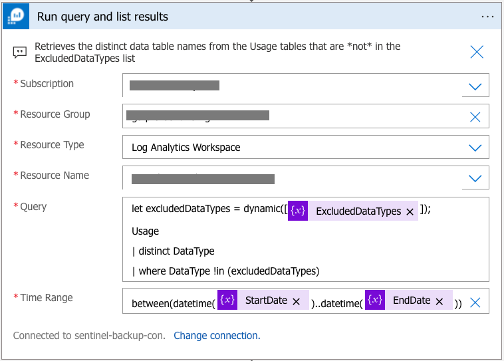Click the comment speech bubble icon
504x361 pixels.
click(x=20, y=53)
